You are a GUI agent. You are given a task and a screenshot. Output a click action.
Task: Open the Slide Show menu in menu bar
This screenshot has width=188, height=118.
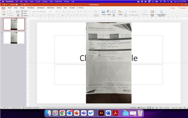(x=59, y=1)
